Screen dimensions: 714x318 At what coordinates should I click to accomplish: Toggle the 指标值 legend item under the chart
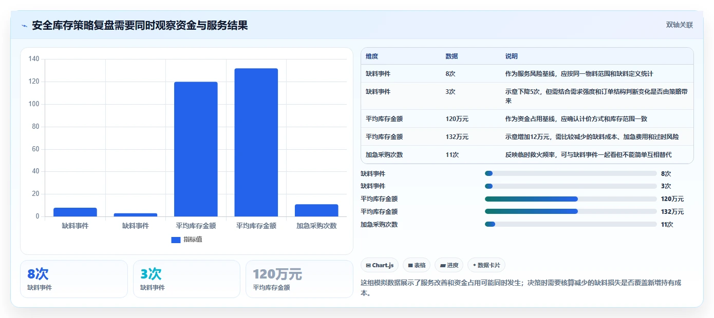point(187,240)
